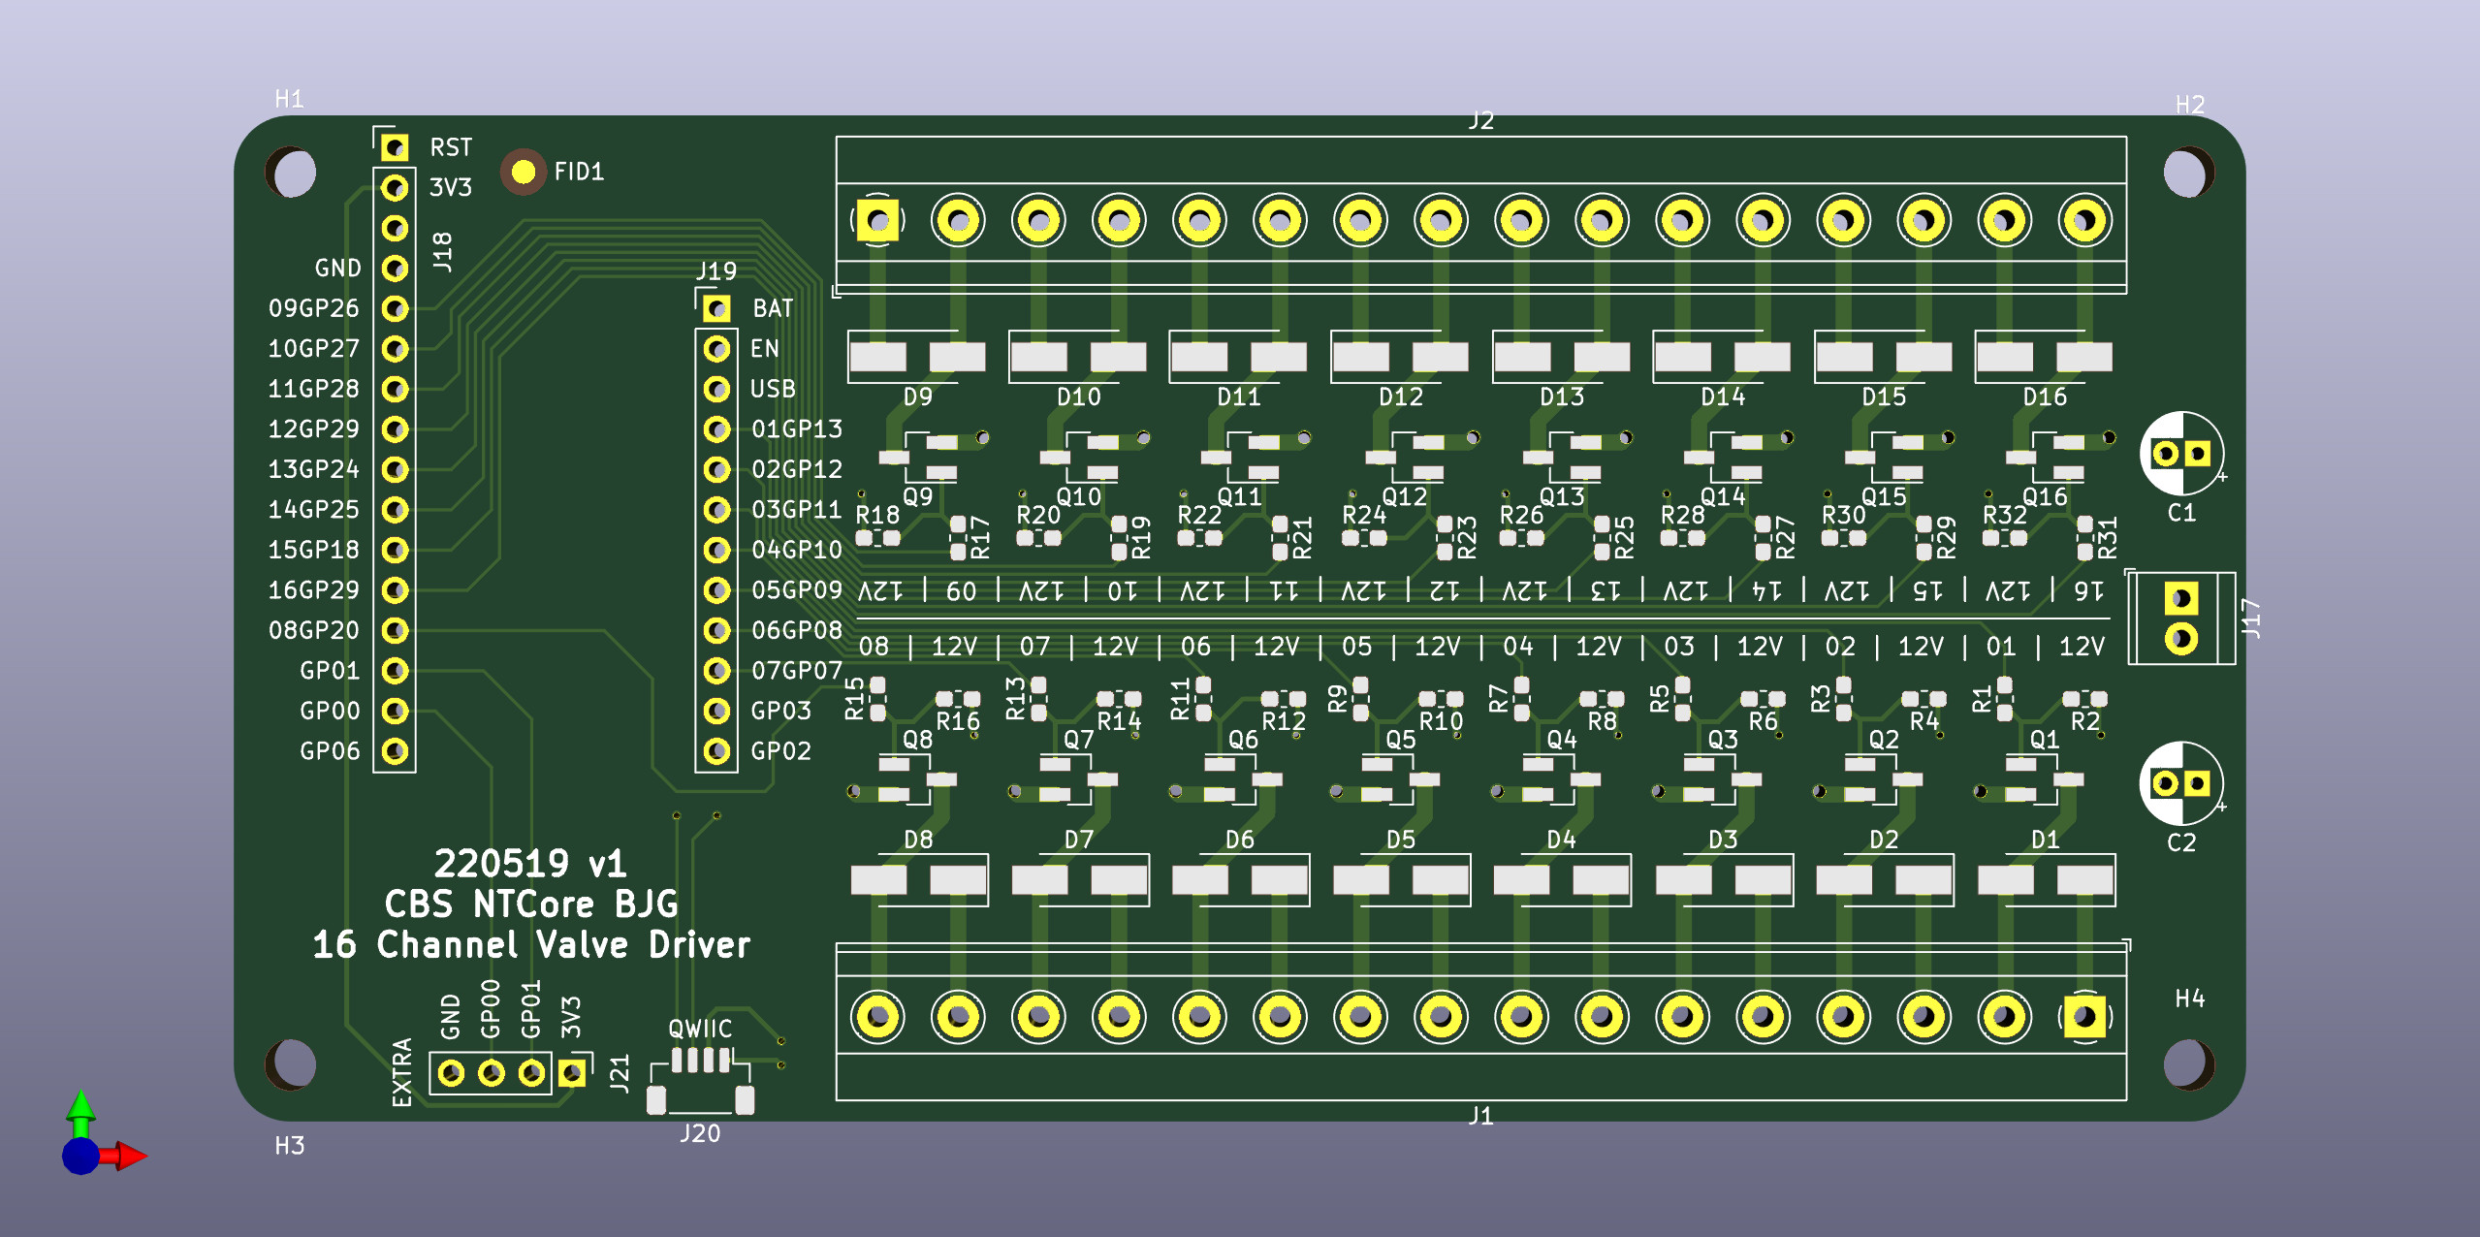
Task: Click the 'R2' resistor designator
Action: pyautogui.click(x=2084, y=721)
